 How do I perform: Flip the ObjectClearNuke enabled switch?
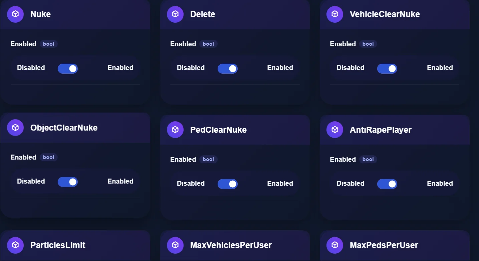coord(68,182)
